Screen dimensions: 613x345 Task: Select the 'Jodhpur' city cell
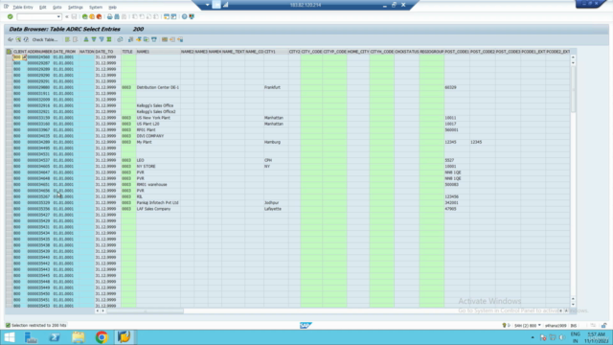[276, 202]
